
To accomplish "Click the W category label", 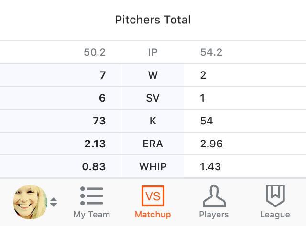I will click(153, 75).
